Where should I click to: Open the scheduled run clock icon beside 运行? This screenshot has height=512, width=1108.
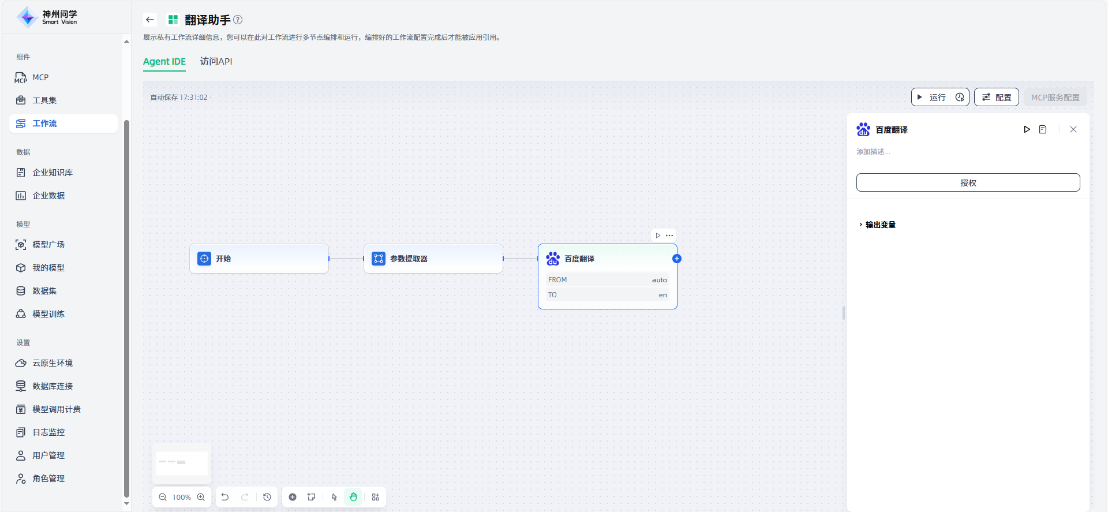(960, 97)
